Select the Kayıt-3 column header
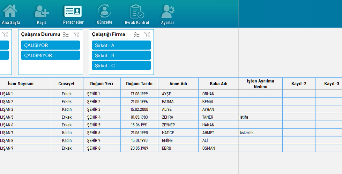 click(329, 84)
